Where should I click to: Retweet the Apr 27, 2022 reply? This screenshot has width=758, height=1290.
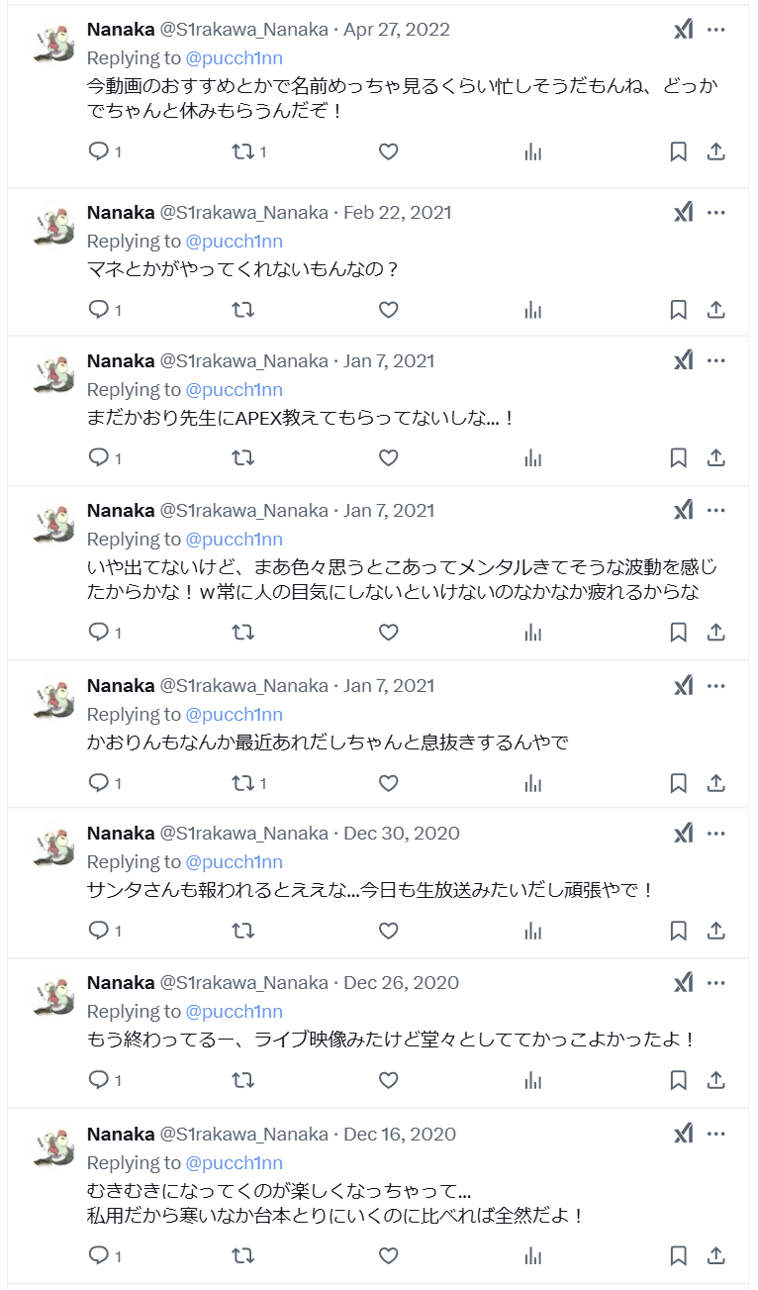[242, 151]
